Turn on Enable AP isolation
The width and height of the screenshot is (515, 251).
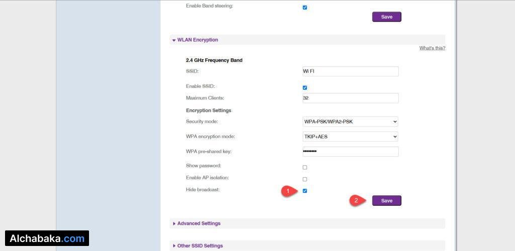(305, 179)
